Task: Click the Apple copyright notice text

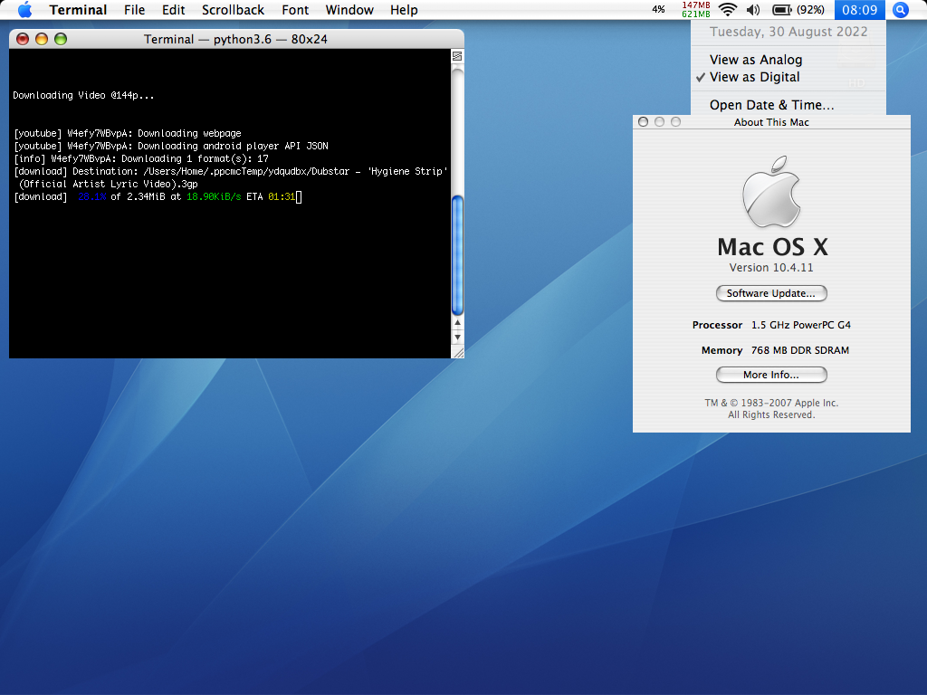Action: (771, 409)
